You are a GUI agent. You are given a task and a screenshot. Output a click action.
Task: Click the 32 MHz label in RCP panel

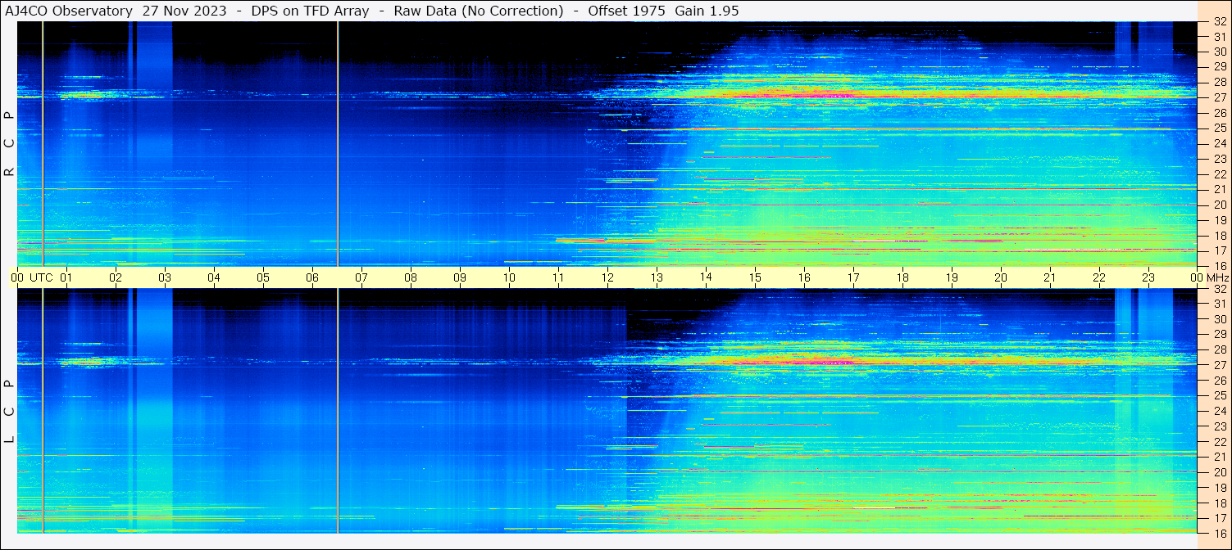[1219, 22]
